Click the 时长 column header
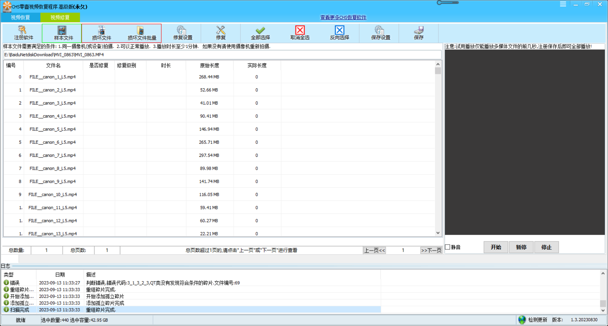 pos(166,66)
